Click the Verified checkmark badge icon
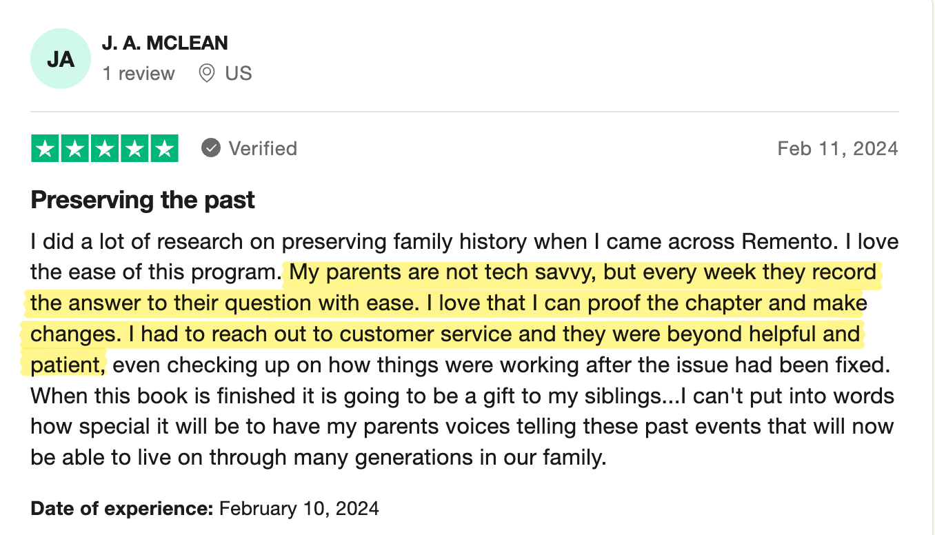935x535 pixels. (211, 148)
